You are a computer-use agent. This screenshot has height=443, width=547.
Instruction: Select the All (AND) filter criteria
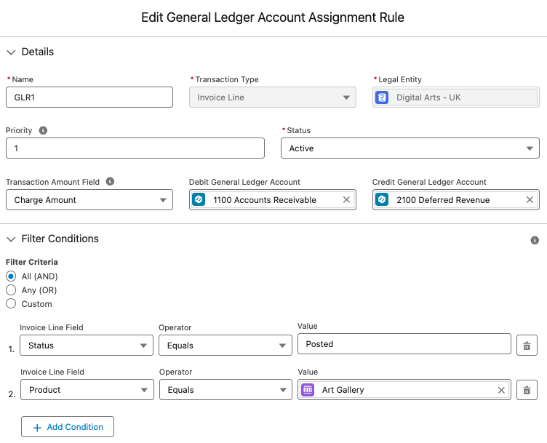(x=11, y=276)
